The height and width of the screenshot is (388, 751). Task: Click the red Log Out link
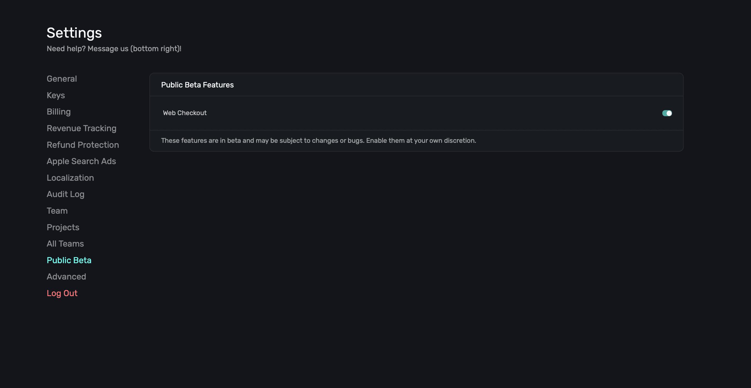click(x=62, y=293)
